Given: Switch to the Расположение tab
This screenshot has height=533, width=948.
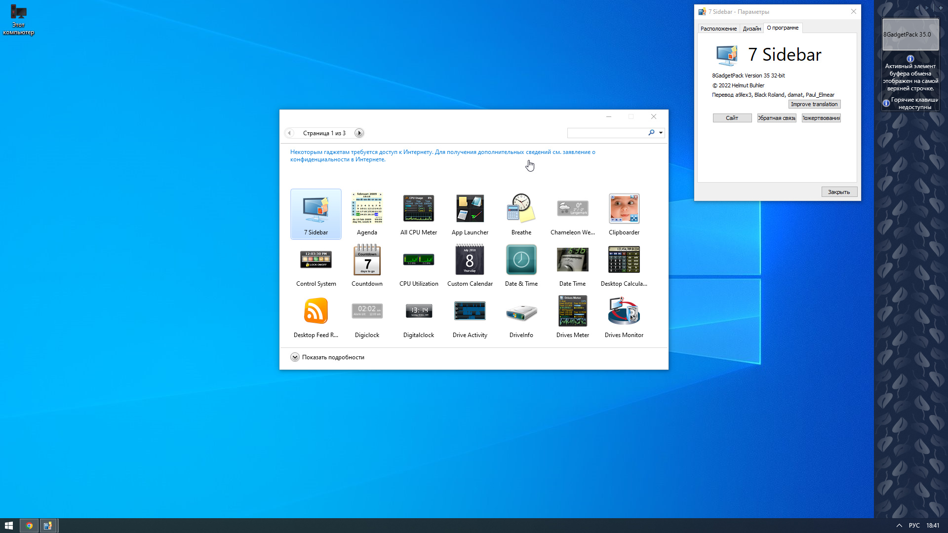Looking at the screenshot, I should click(718, 28).
